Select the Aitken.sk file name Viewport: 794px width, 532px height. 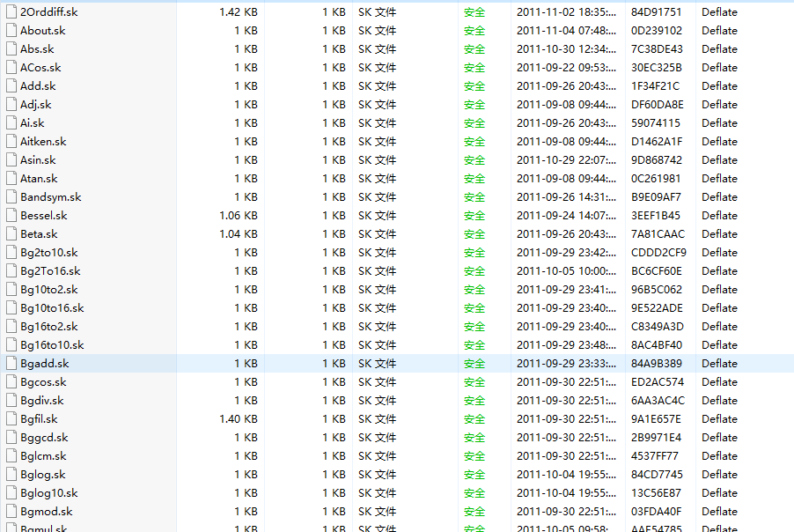coord(43,141)
